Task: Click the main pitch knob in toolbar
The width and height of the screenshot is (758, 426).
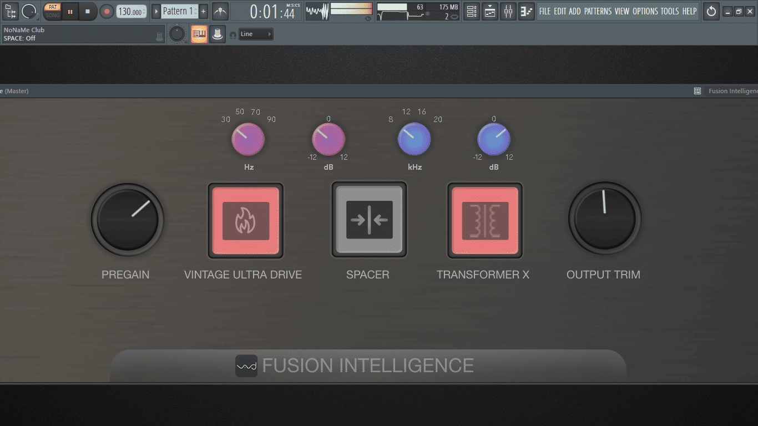Action: 29,11
